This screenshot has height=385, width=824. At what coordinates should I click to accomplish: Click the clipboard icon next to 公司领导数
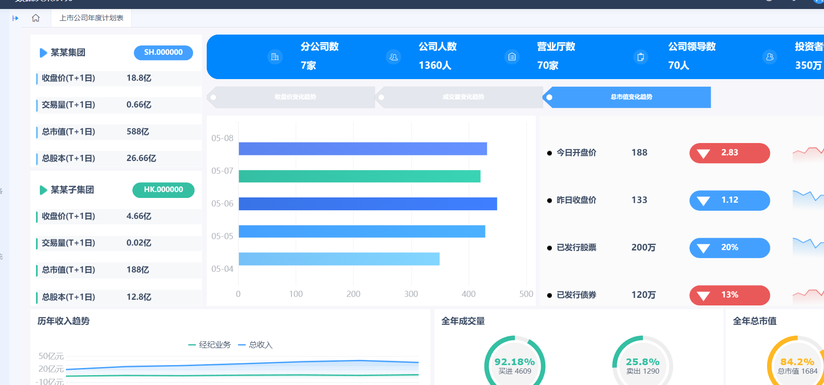pyautogui.click(x=641, y=57)
